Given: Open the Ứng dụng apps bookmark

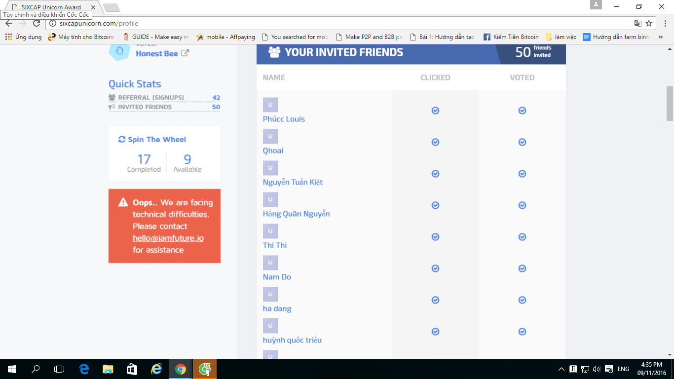Looking at the screenshot, I should 23,37.
